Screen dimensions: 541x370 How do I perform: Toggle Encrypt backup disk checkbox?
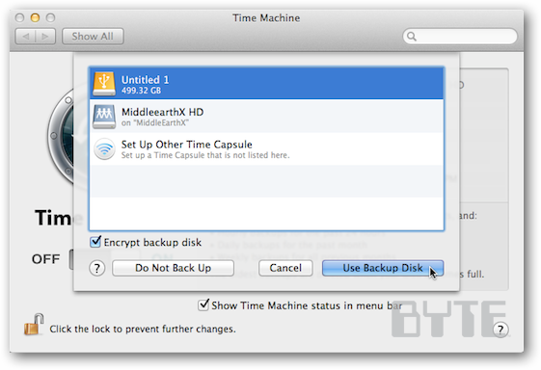[x=95, y=242]
